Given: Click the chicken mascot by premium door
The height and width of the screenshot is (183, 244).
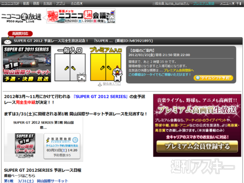Looking at the screenshot, I should pyautogui.click(x=117, y=73).
